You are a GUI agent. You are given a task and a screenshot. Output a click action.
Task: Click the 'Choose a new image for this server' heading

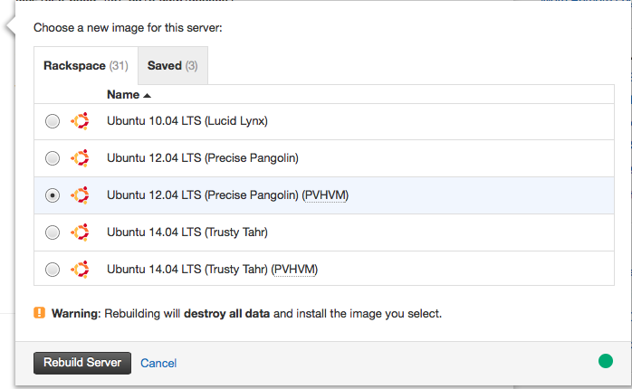(128, 28)
